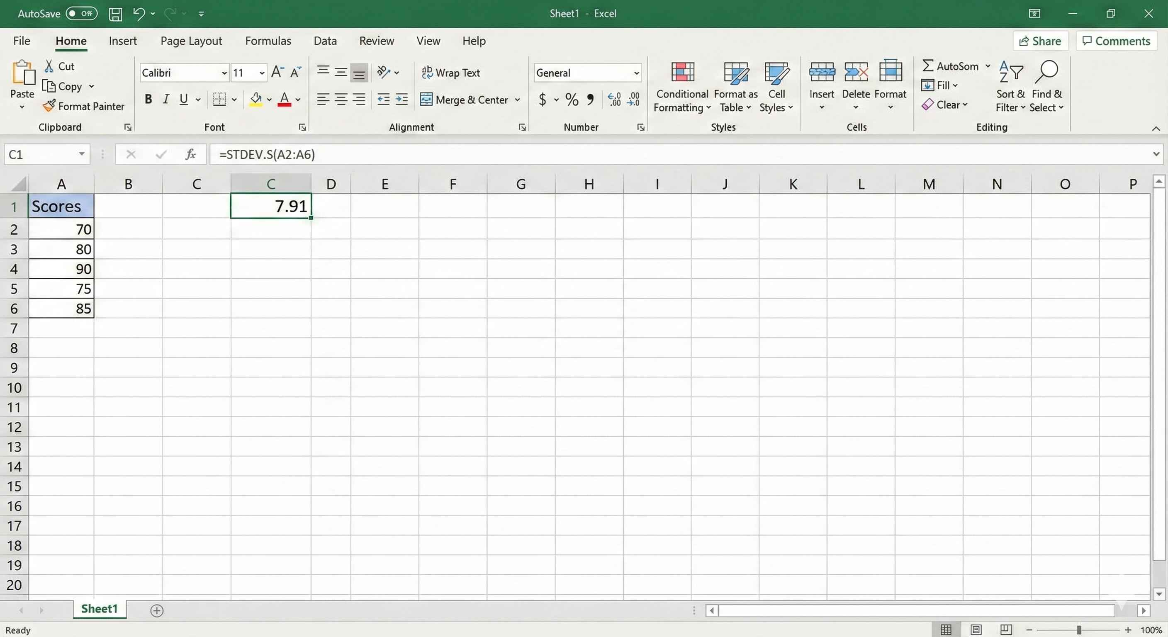Click the Orientation text angle icon
1168x637 pixels.
[384, 72]
